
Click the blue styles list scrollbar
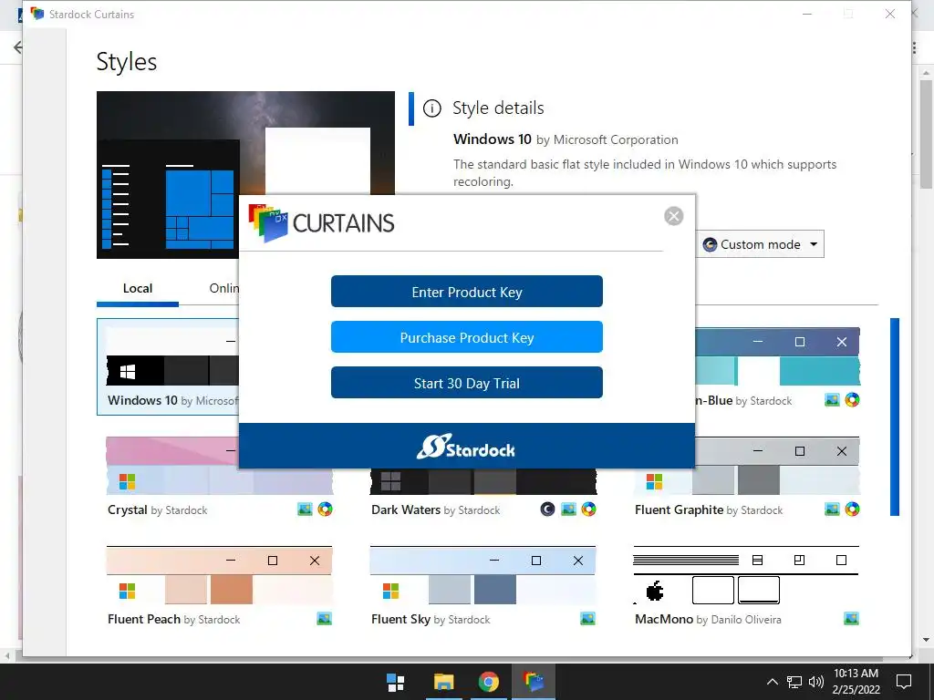tap(894, 417)
